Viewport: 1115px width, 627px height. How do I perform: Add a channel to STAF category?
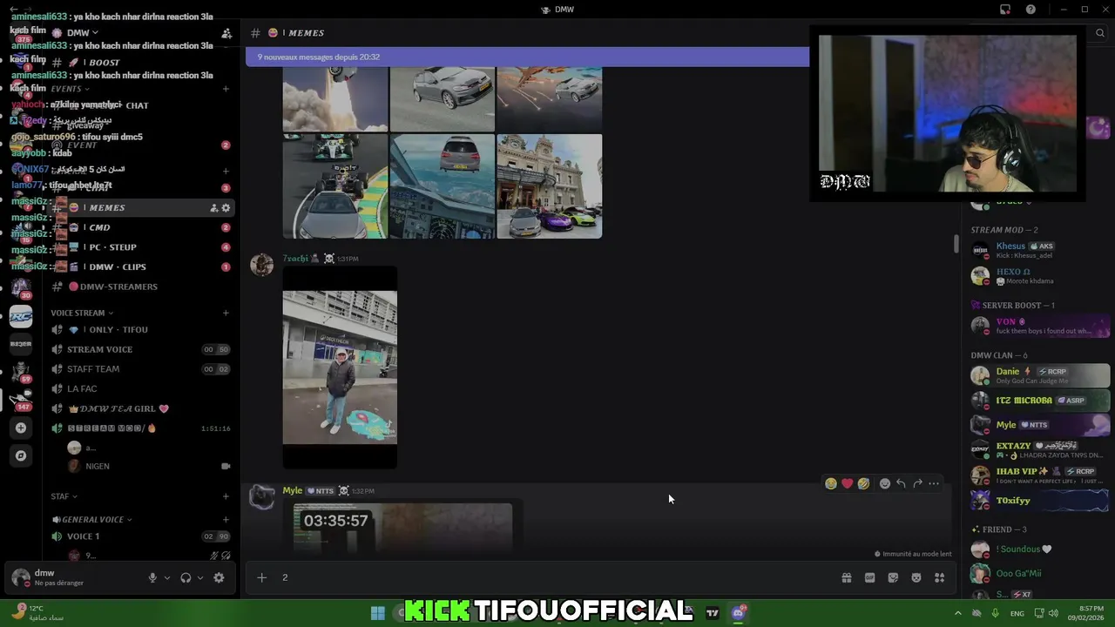pyautogui.click(x=226, y=496)
